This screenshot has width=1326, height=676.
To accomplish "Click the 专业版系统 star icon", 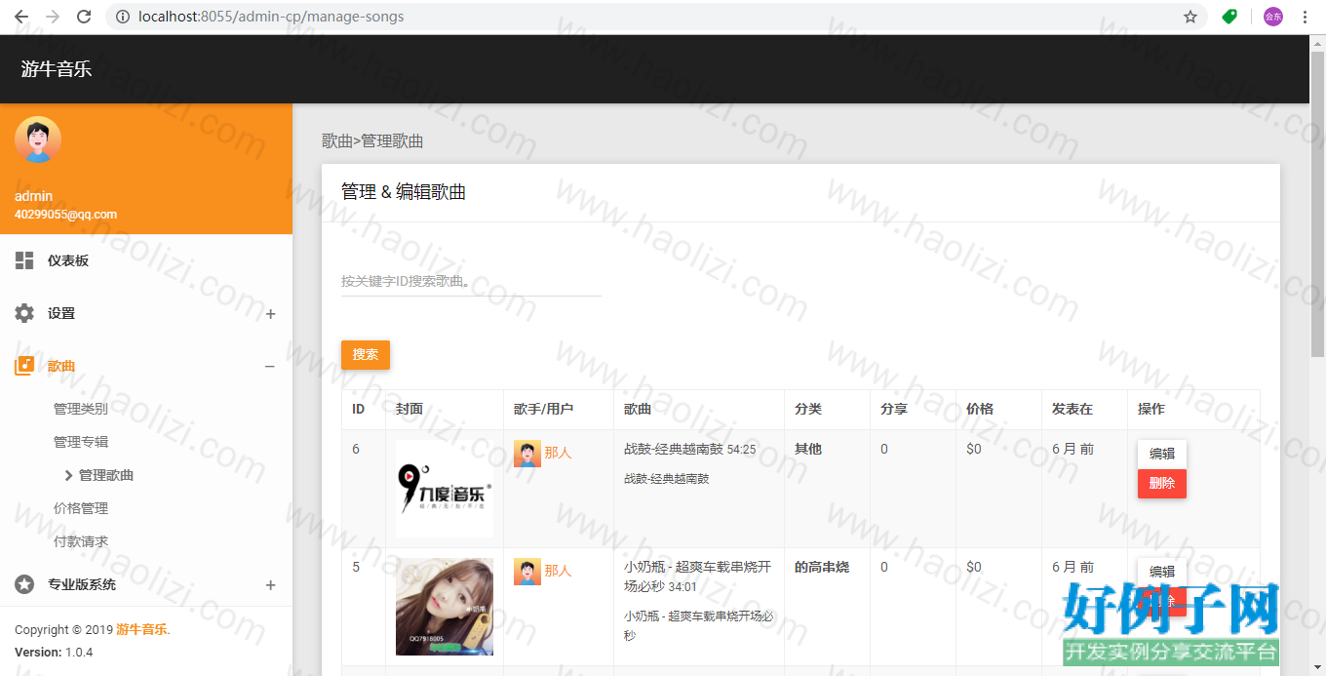I will pos(24,584).
